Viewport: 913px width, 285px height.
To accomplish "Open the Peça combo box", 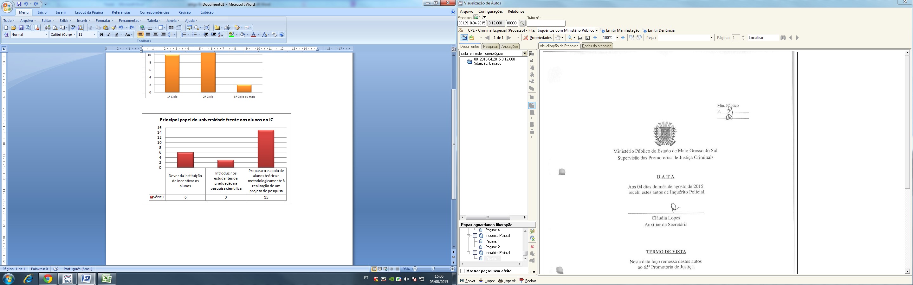I will tap(711, 38).
